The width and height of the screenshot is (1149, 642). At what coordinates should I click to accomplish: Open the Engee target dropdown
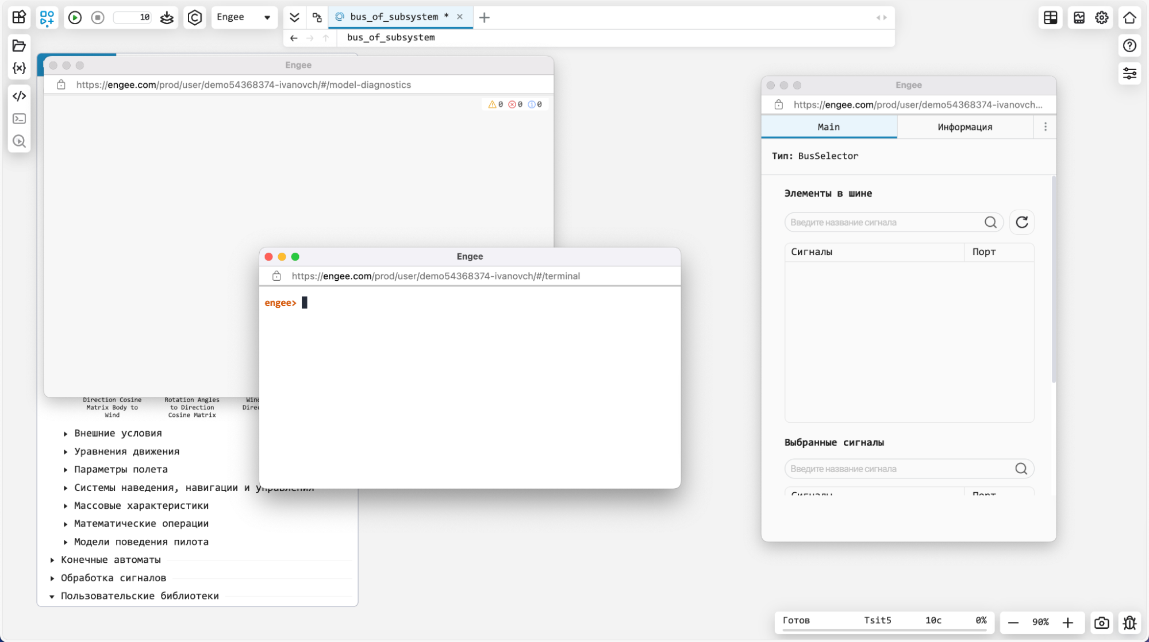click(244, 17)
